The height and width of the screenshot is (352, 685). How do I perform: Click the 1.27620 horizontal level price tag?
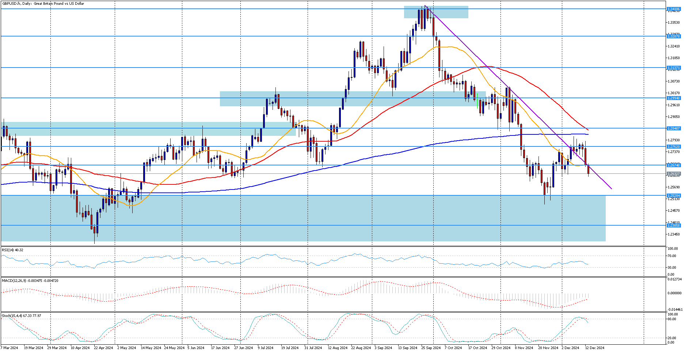point(674,146)
